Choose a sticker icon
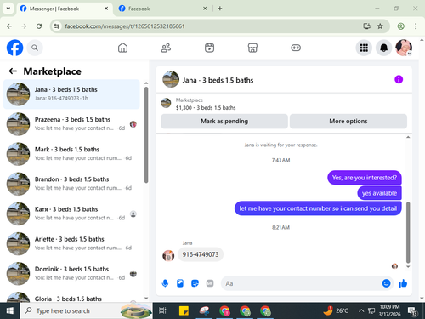425x319 pixels. click(x=195, y=283)
